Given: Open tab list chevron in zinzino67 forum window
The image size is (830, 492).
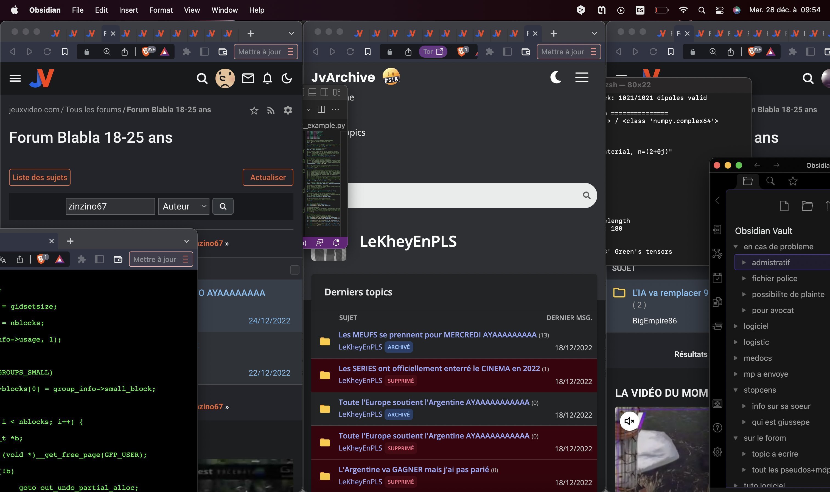Looking at the screenshot, I should [291, 33].
